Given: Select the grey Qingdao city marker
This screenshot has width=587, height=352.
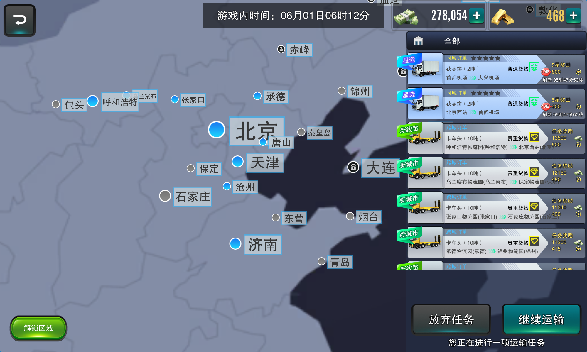Looking at the screenshot, I should pos(321,261).
